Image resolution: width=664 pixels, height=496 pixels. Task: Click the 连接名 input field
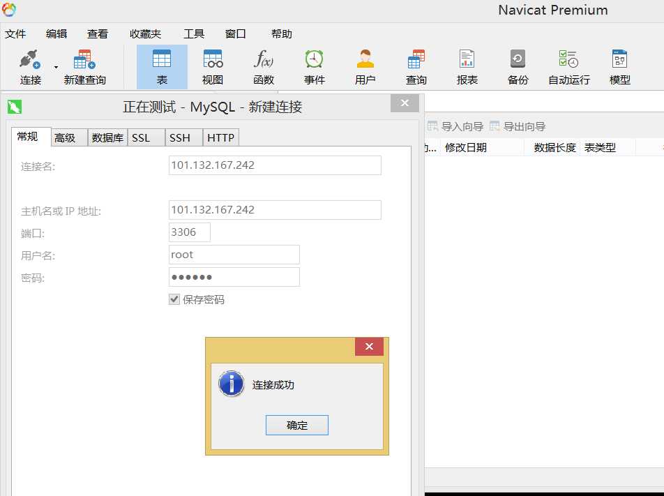(275, 165)
